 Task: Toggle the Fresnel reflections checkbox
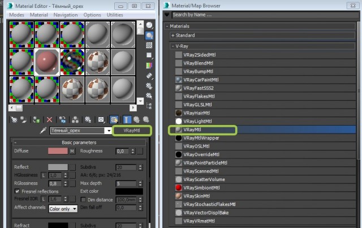point(17,191)
